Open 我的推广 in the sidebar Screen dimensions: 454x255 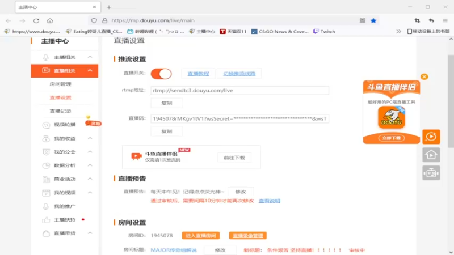tap(65, 206)
